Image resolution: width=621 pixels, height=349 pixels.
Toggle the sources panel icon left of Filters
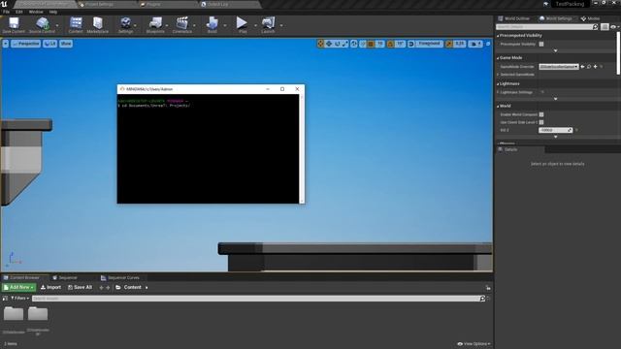coord(5,299)
